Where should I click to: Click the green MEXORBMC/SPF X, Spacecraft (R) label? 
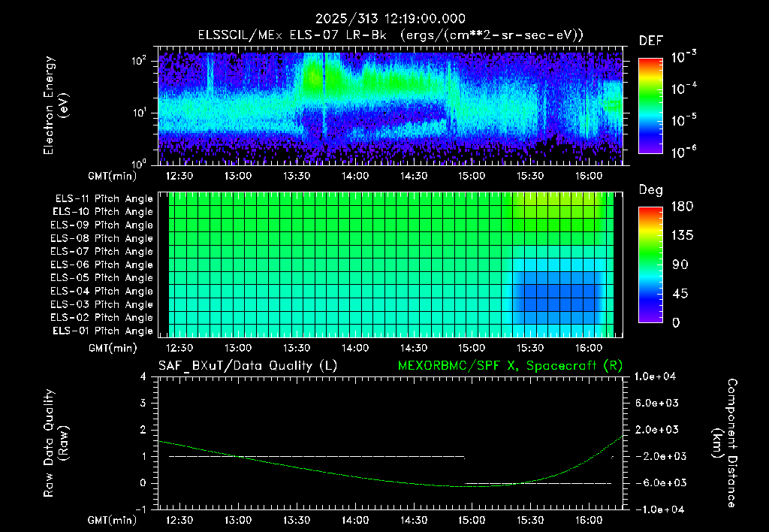(x=510, y=366)
